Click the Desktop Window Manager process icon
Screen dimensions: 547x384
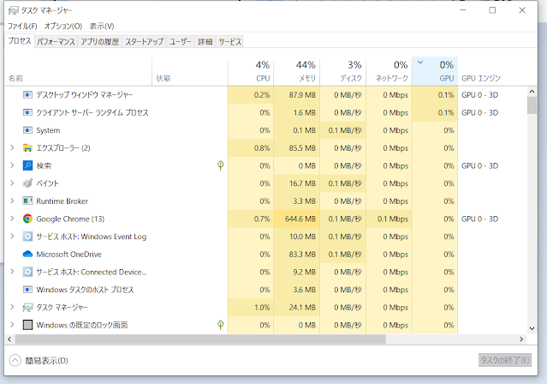[27, 94]
